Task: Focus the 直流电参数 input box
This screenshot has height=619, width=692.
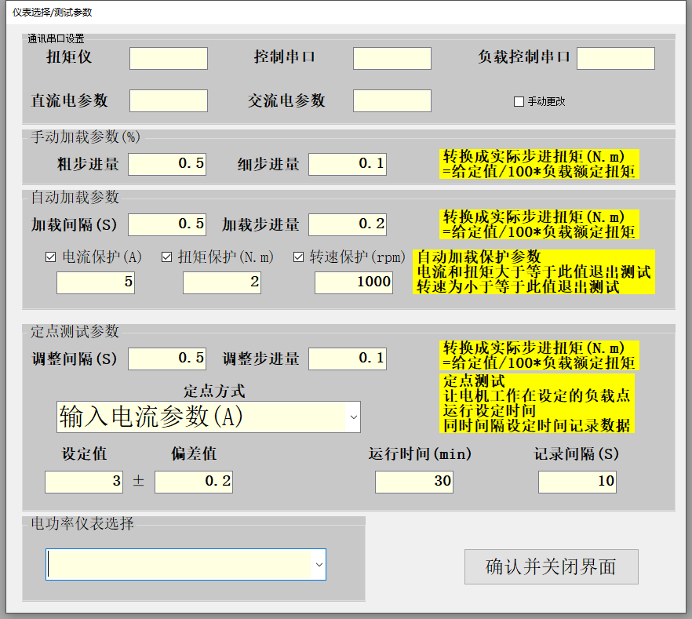Action: (168, 100)
